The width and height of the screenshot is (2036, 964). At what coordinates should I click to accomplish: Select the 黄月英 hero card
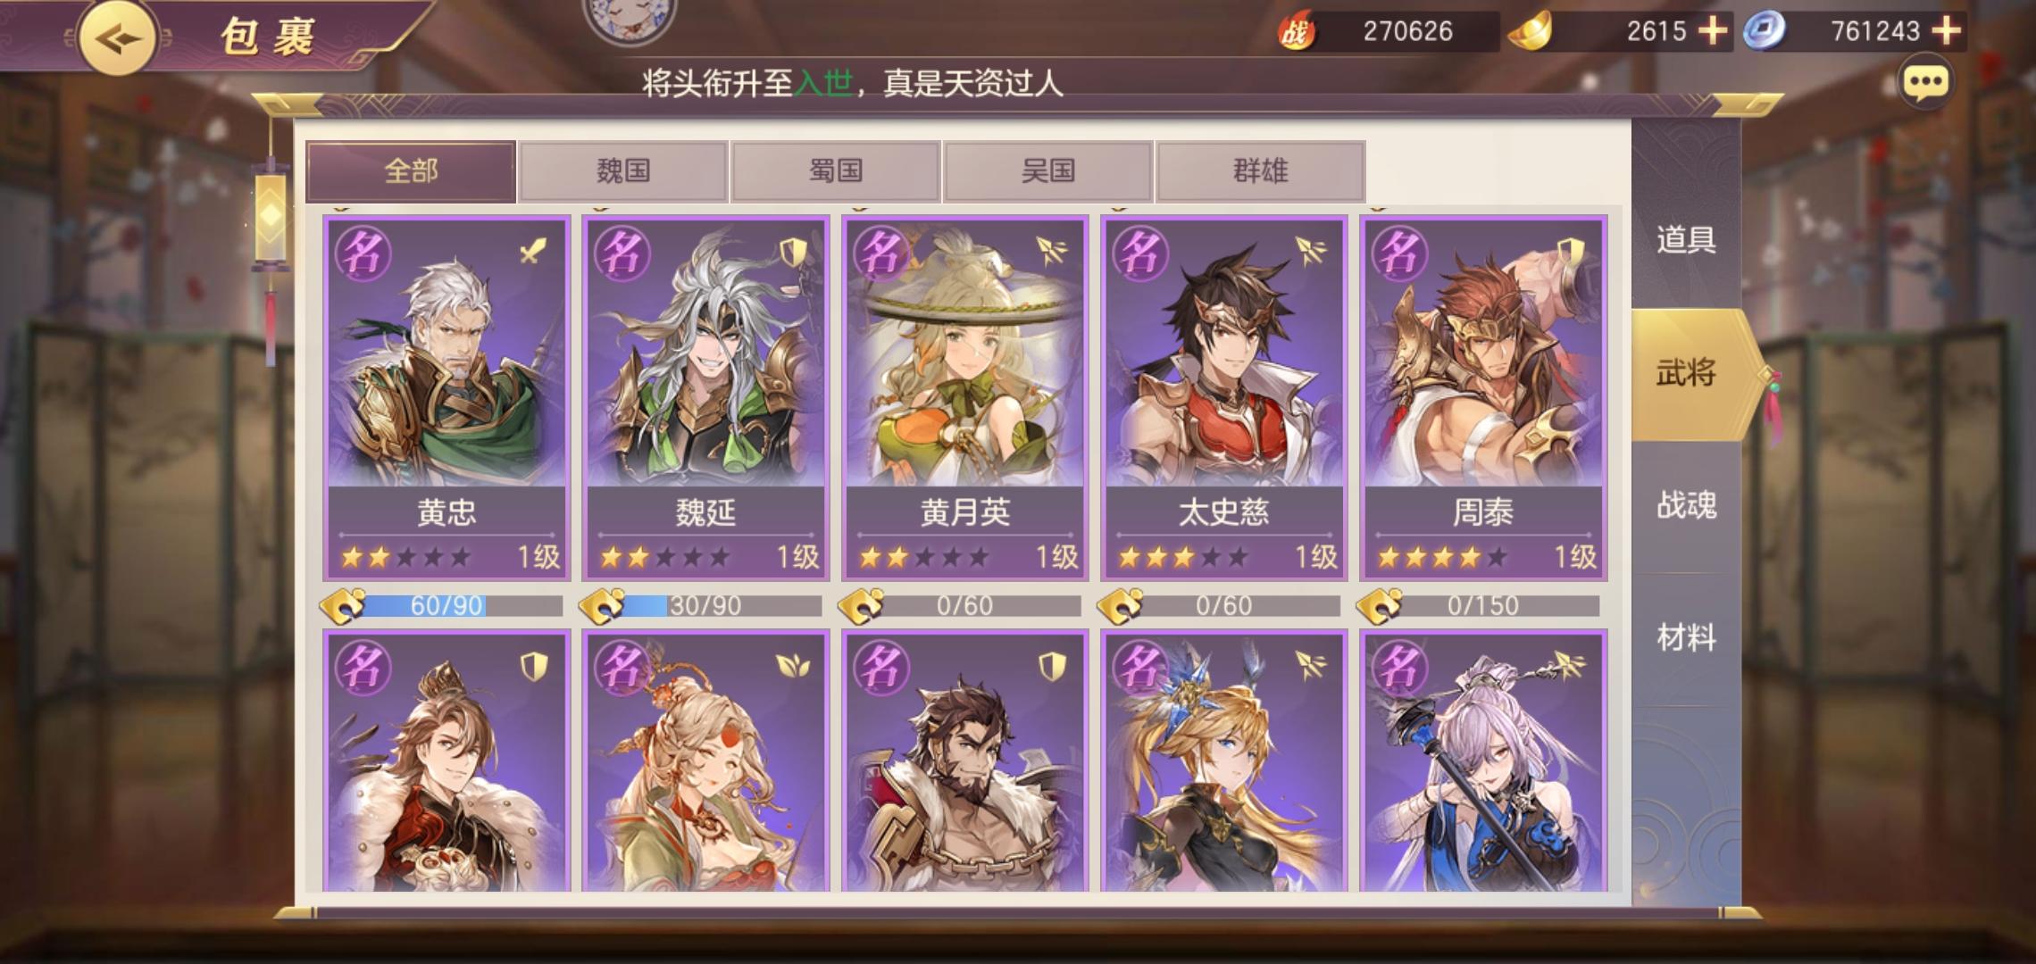coord(964,398)
